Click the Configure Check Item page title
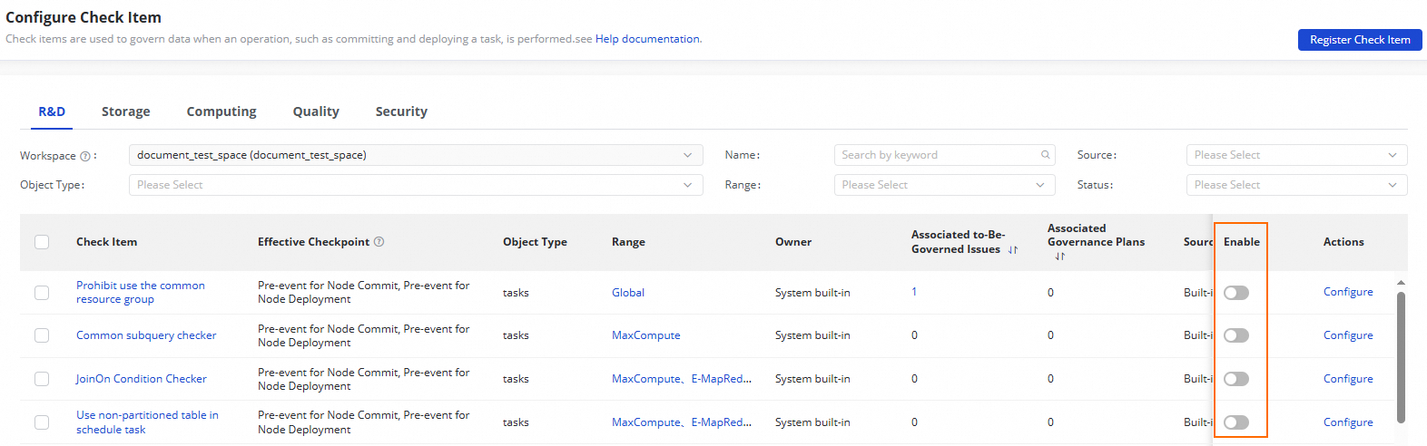1427x446 pixels. click(x=84, y=17)
